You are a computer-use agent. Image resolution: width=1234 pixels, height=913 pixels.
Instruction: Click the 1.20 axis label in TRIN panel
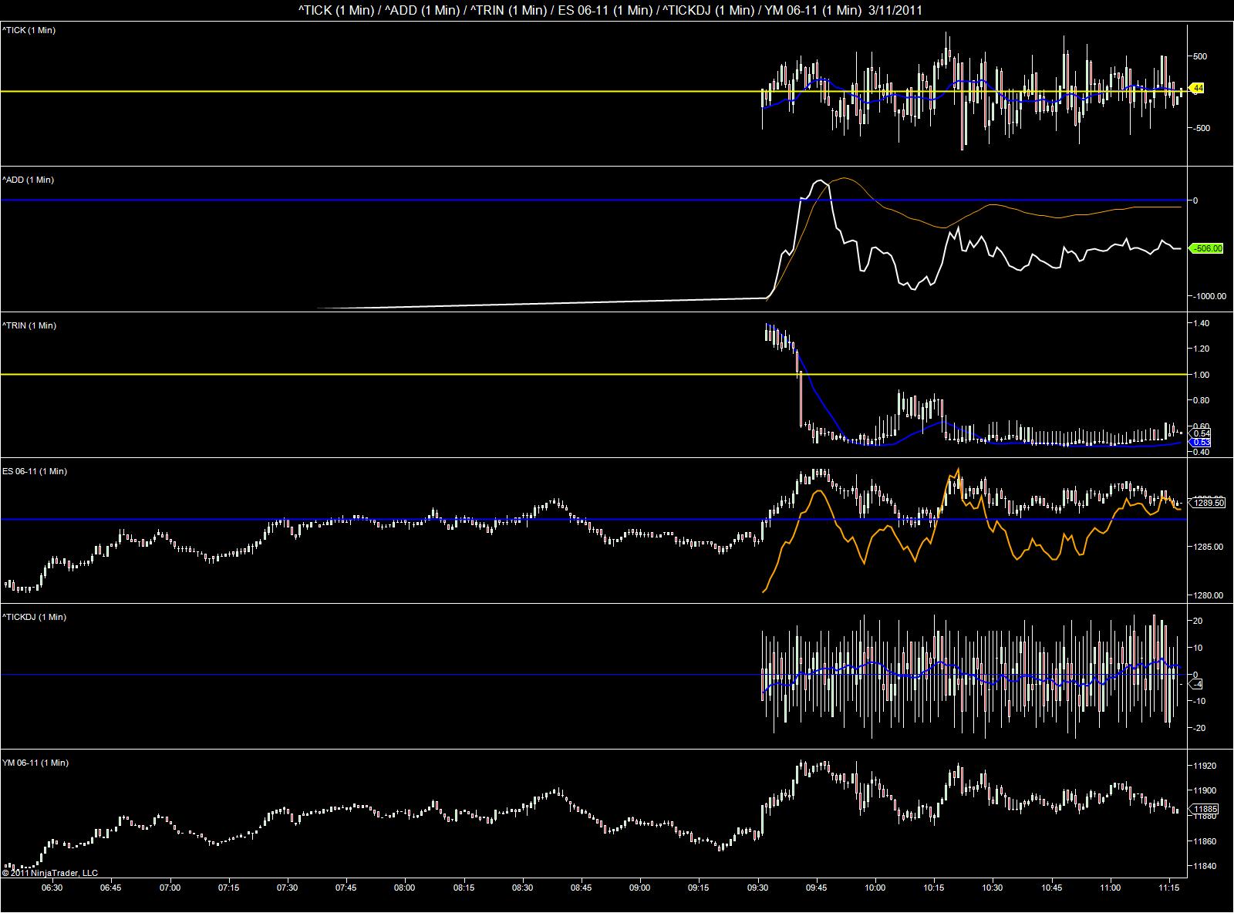[x=1203, y=349]
